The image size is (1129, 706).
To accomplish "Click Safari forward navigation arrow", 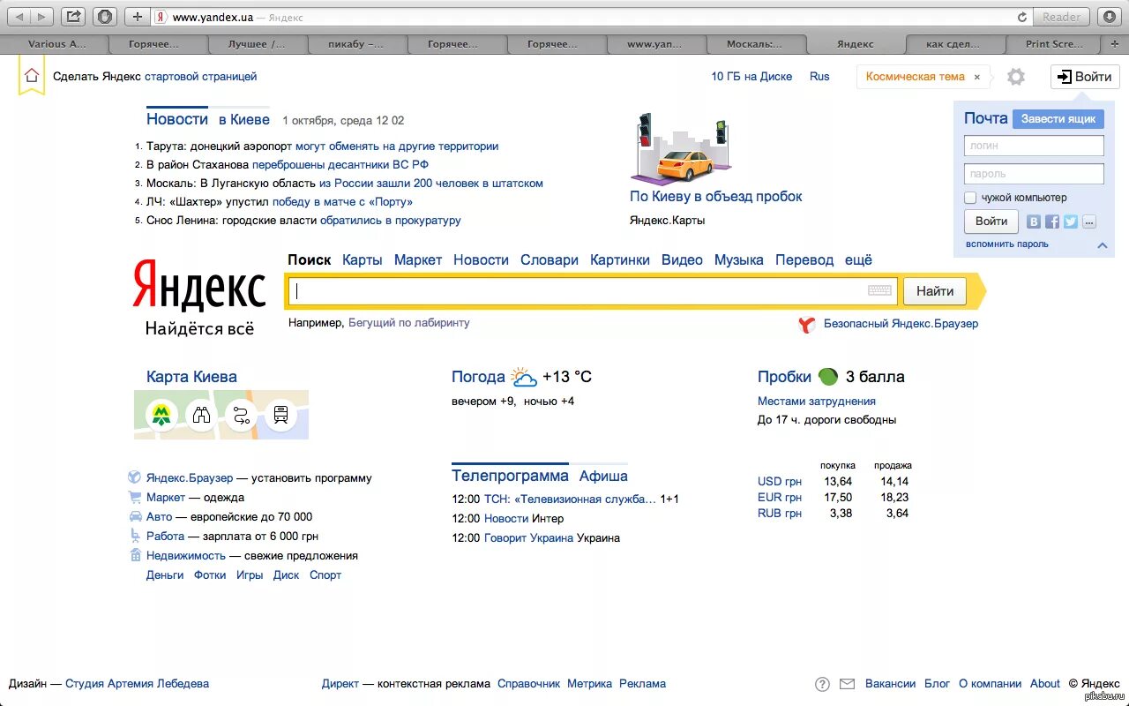I will point(42,17).
